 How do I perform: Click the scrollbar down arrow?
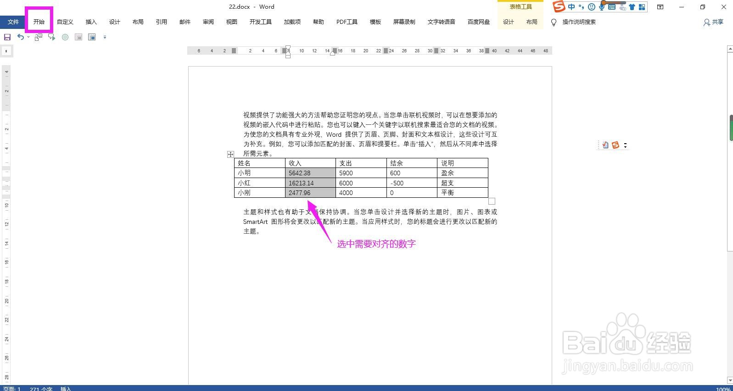730,380
